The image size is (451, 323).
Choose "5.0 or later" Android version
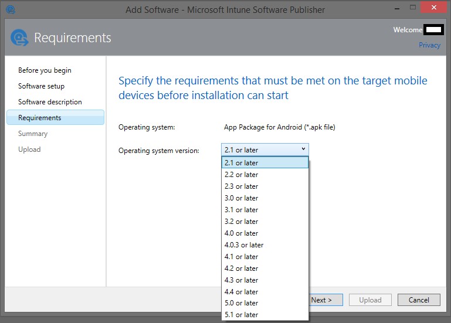click(265, 303)
